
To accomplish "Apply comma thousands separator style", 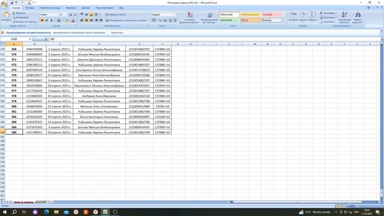I will (165, 20).
